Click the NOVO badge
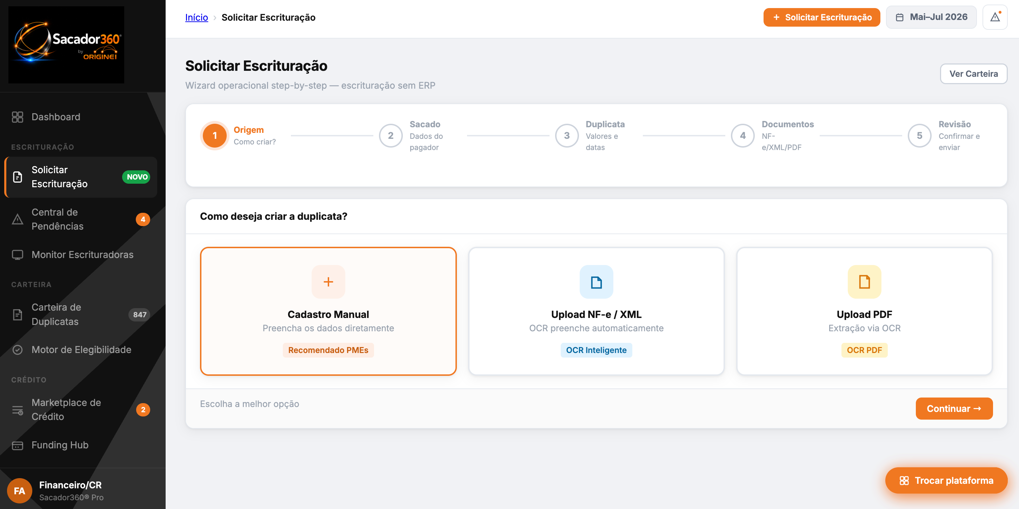This screenshot has height=509, width=1019. 136,177
